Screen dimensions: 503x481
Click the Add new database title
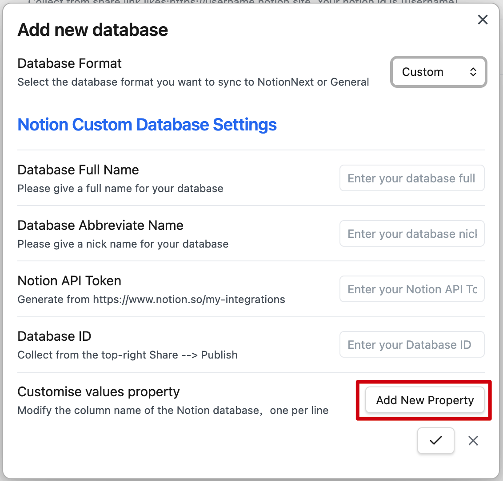pos(92,30)
